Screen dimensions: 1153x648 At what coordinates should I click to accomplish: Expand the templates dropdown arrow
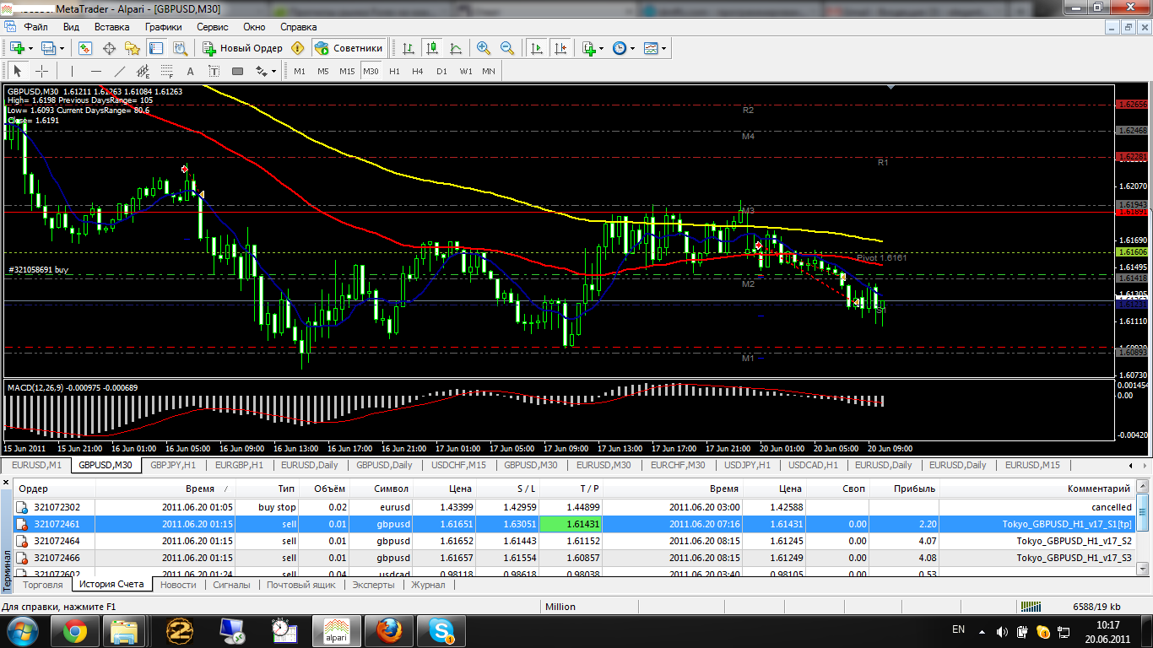664,48
